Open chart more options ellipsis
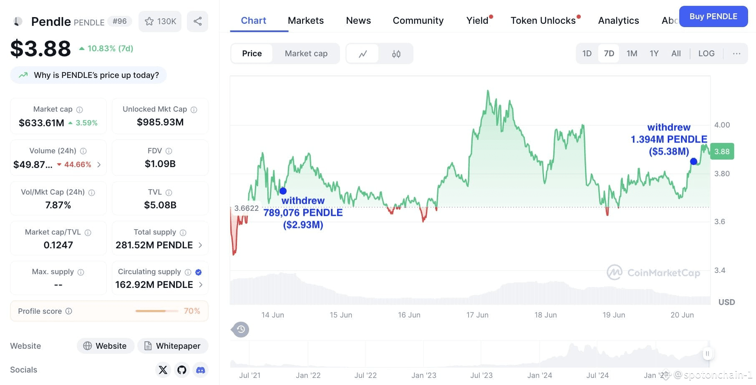Image resolution: width=756 pixels, height=385 pixels. click(x=737, y=54)
